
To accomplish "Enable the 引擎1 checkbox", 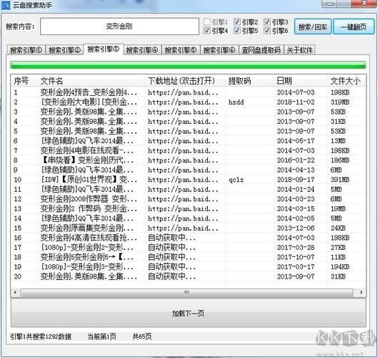I will pos(207,22).
